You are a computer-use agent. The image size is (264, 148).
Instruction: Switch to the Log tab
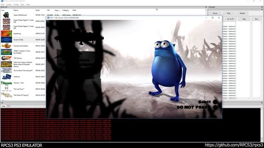click(x=3, y=106)
